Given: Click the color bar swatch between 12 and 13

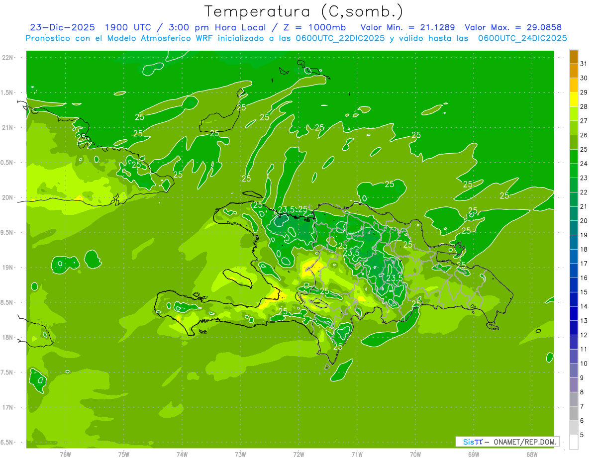Looking at the screenshot, I should [x=574, y=328].
